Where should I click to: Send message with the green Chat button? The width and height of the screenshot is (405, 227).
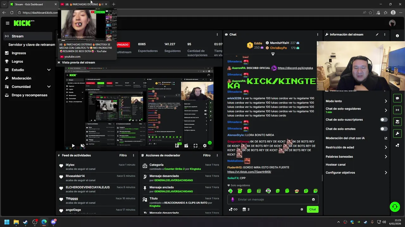(x=313, y=209)
